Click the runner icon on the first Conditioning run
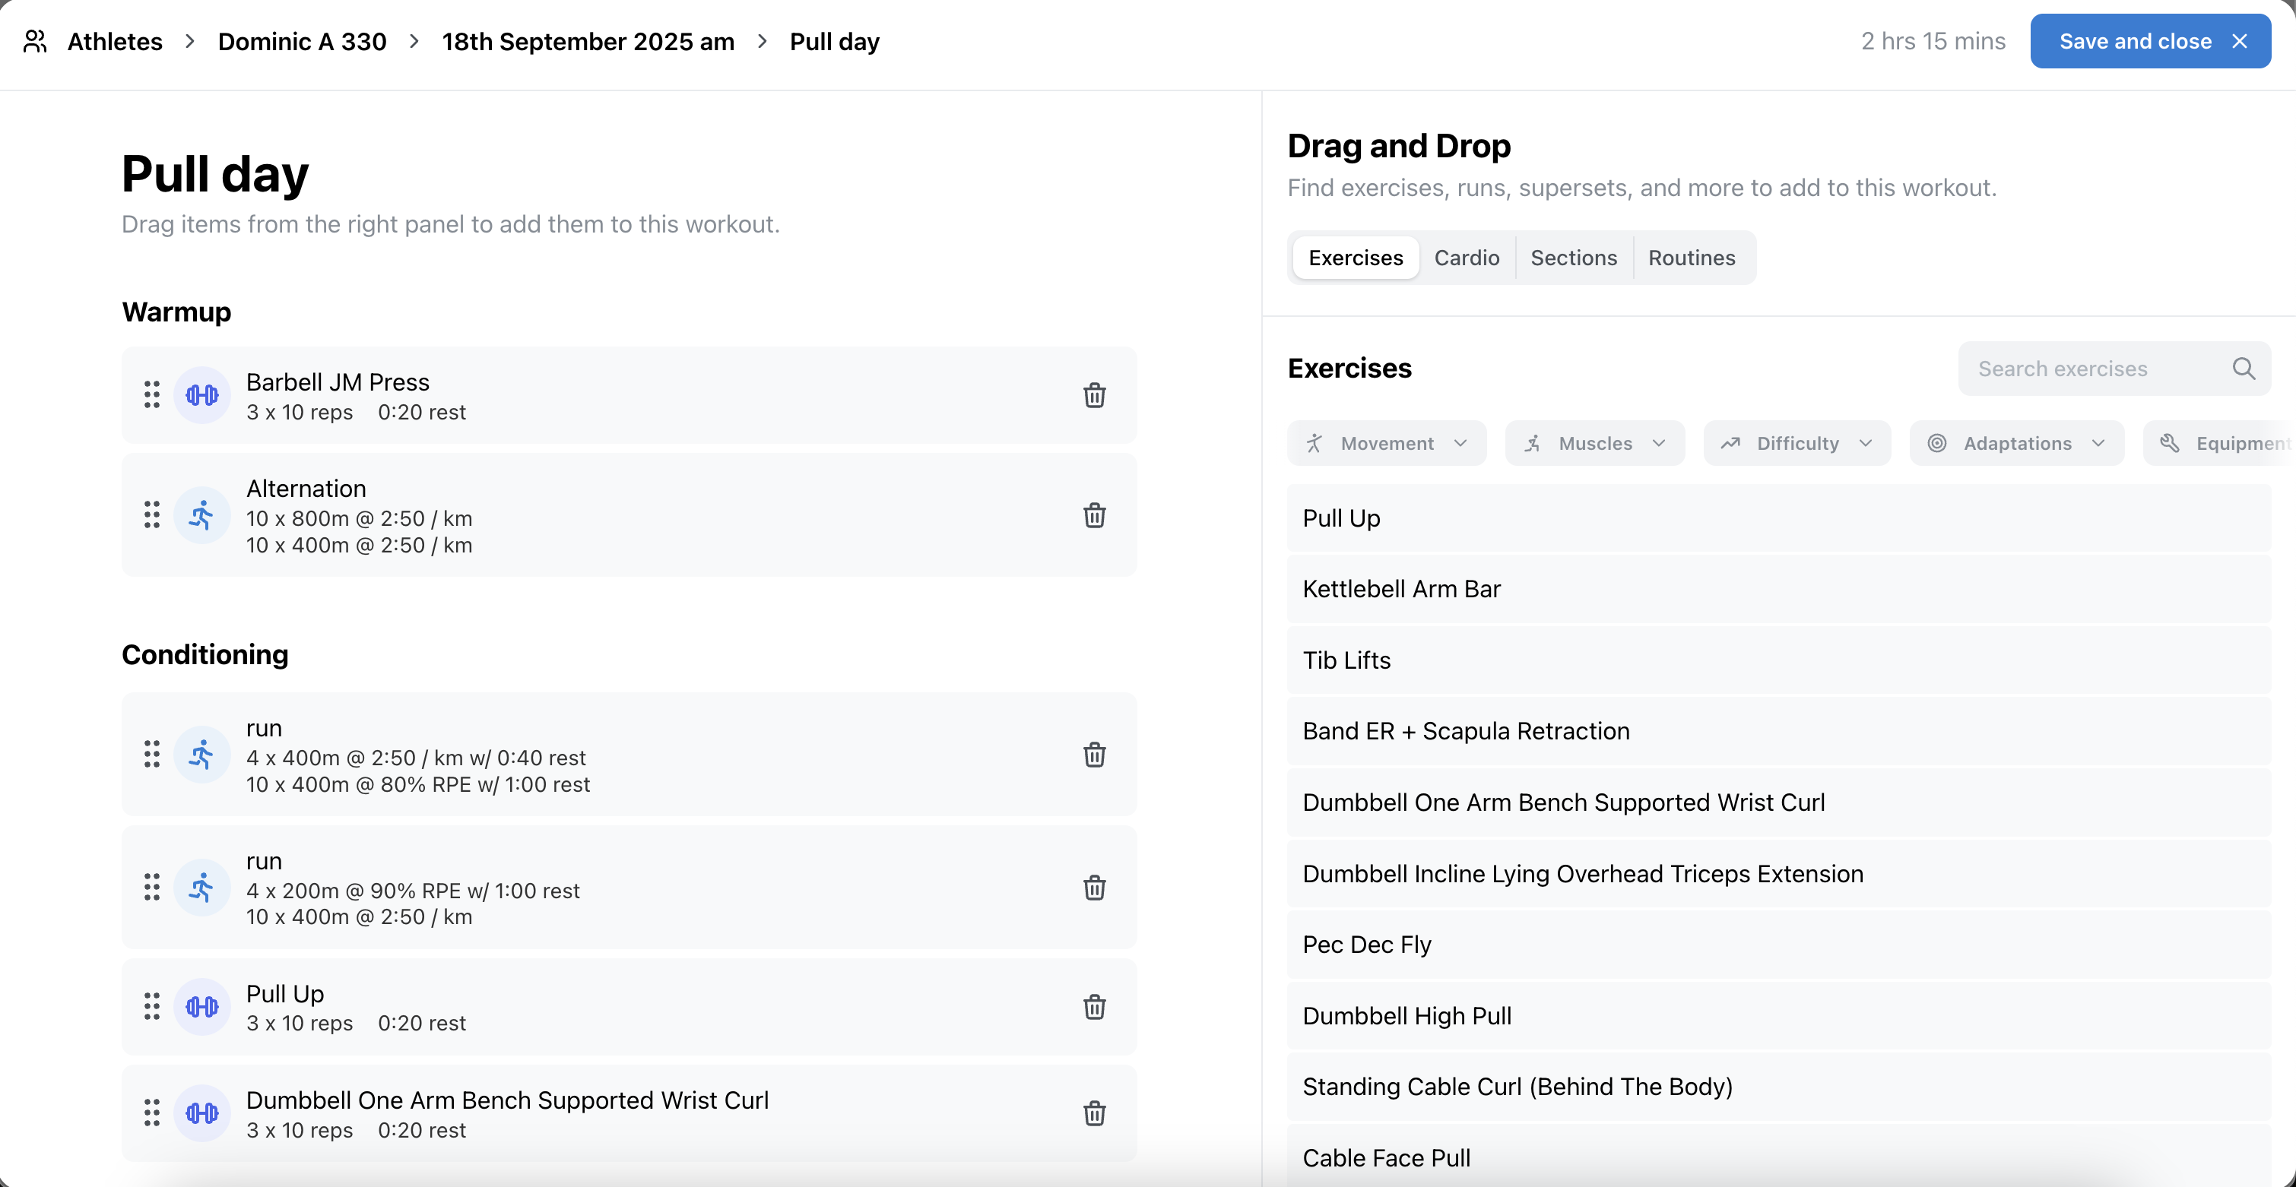This screenshot has height=1187, width=2296. pos(202,754)
